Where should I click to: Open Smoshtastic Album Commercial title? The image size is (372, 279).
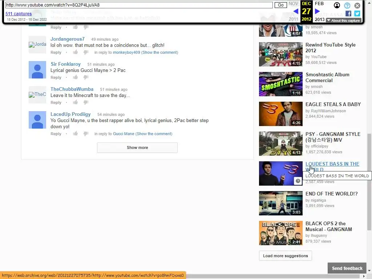tap(327, 78)
